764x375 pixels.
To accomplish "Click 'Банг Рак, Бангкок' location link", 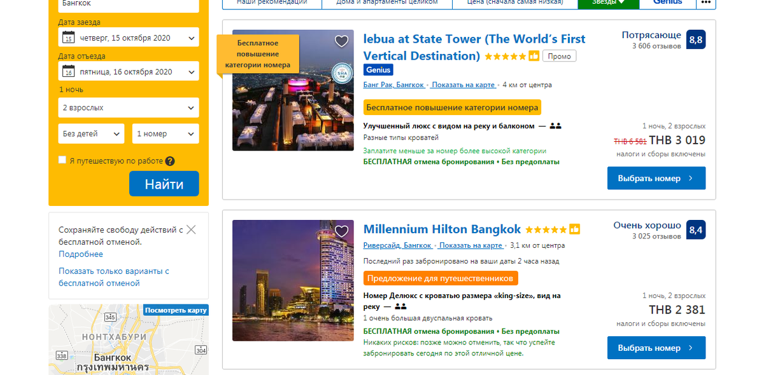I will (x=395, y=85).
